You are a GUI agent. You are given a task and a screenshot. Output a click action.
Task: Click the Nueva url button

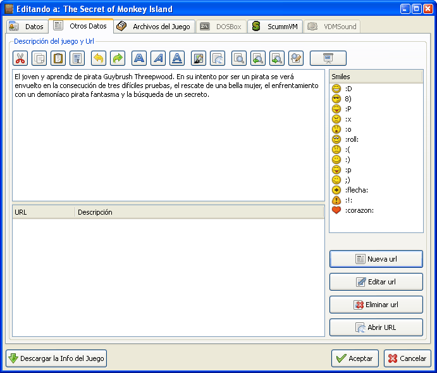[376, 259]
